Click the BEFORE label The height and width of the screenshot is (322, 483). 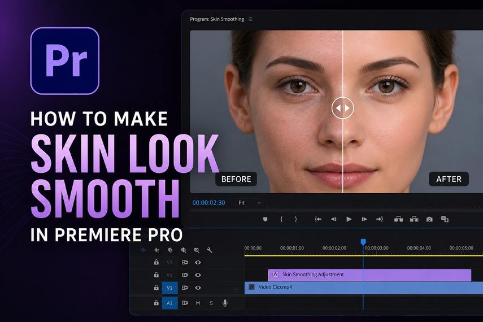tap(236, 179)
